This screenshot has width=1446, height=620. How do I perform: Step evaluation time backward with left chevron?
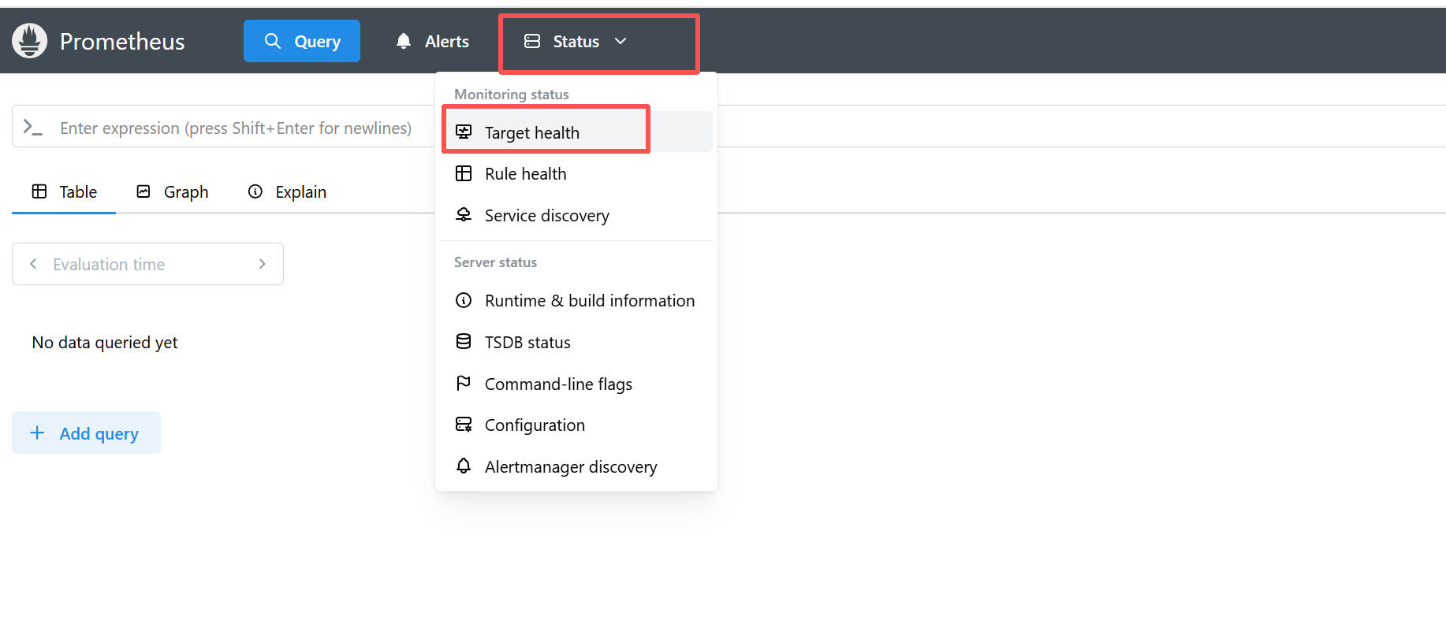click(x=33, y=264)
